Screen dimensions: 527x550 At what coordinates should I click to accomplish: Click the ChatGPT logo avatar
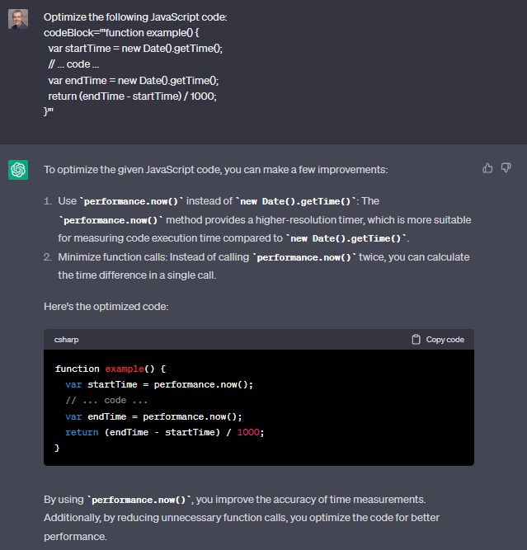tap(18, 170)
